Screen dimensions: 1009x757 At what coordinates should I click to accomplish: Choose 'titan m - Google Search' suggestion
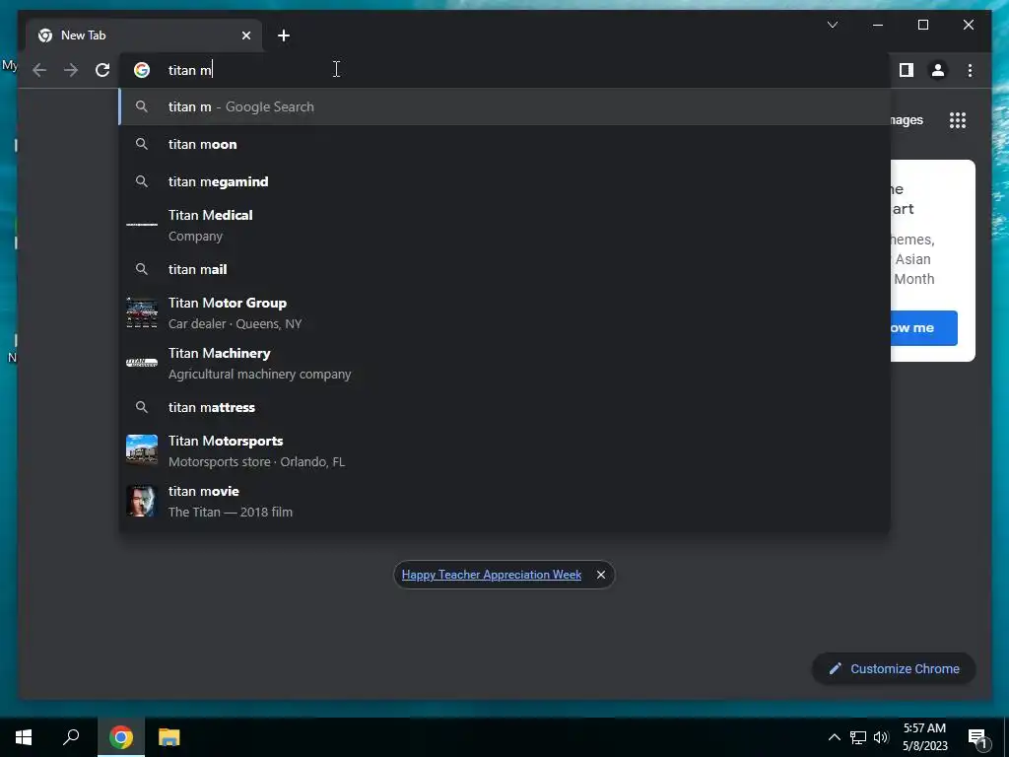click(504, 106)
